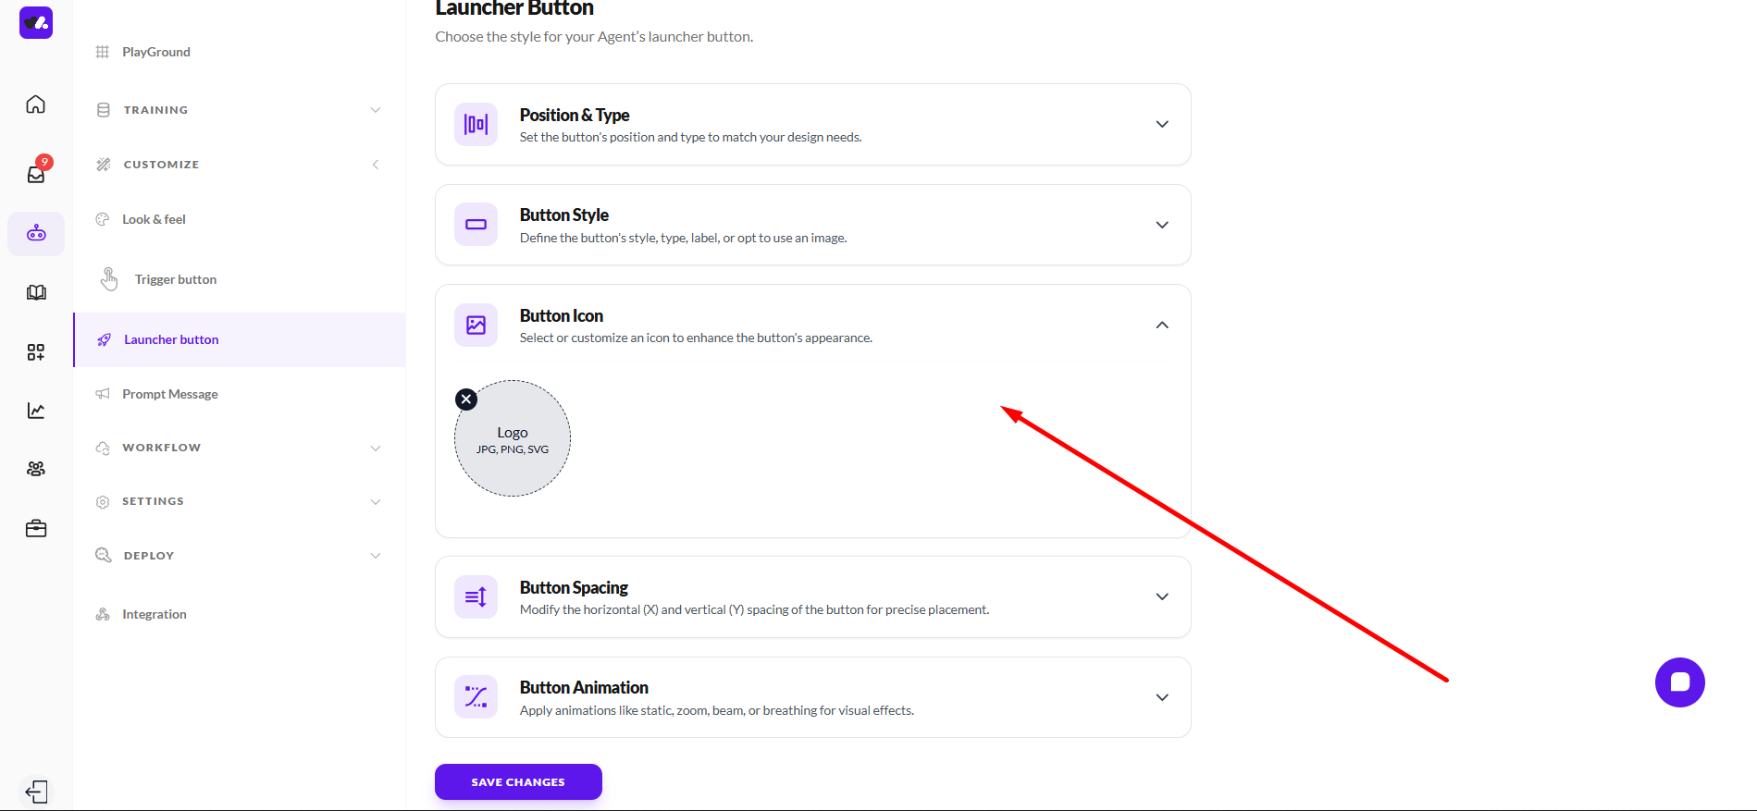Open the book knowledge base icon

click(x=36, y=292)
